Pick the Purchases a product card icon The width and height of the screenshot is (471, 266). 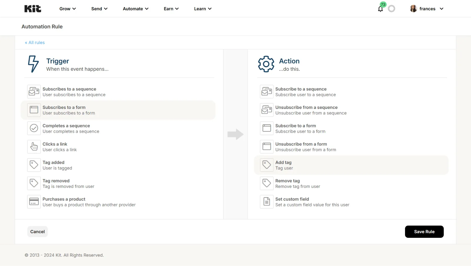pos(34,202)
